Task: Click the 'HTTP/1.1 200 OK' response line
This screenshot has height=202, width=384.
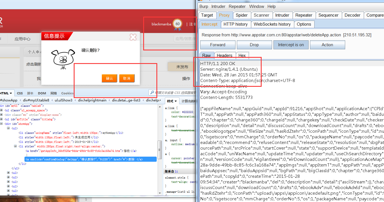Action: click(218, 64)
